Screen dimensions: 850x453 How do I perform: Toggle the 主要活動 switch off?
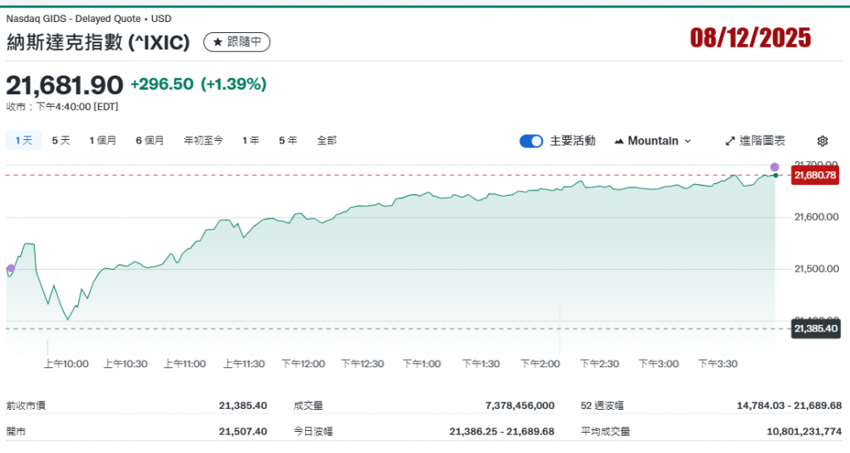pyautogui.click(x=531, y=141)
